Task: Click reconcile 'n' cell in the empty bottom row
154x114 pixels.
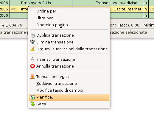Action: [146, 15]
